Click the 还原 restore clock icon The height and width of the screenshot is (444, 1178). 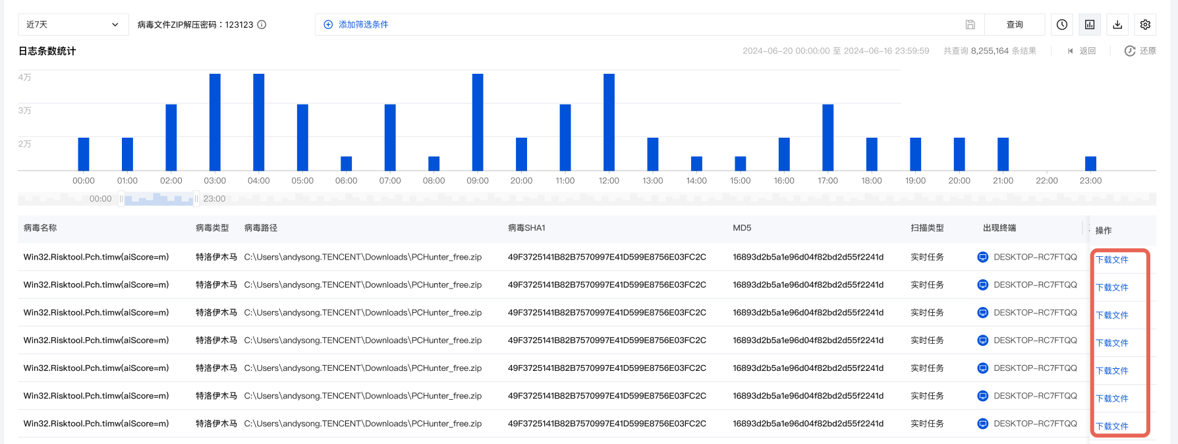click(1130, 51)
